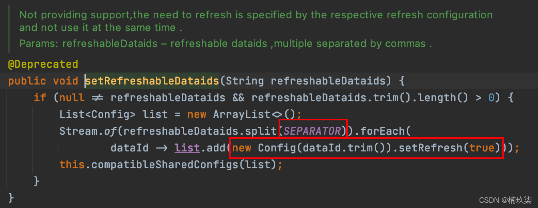Place cursor on setRefreshableDataids method name

point(152,81)
